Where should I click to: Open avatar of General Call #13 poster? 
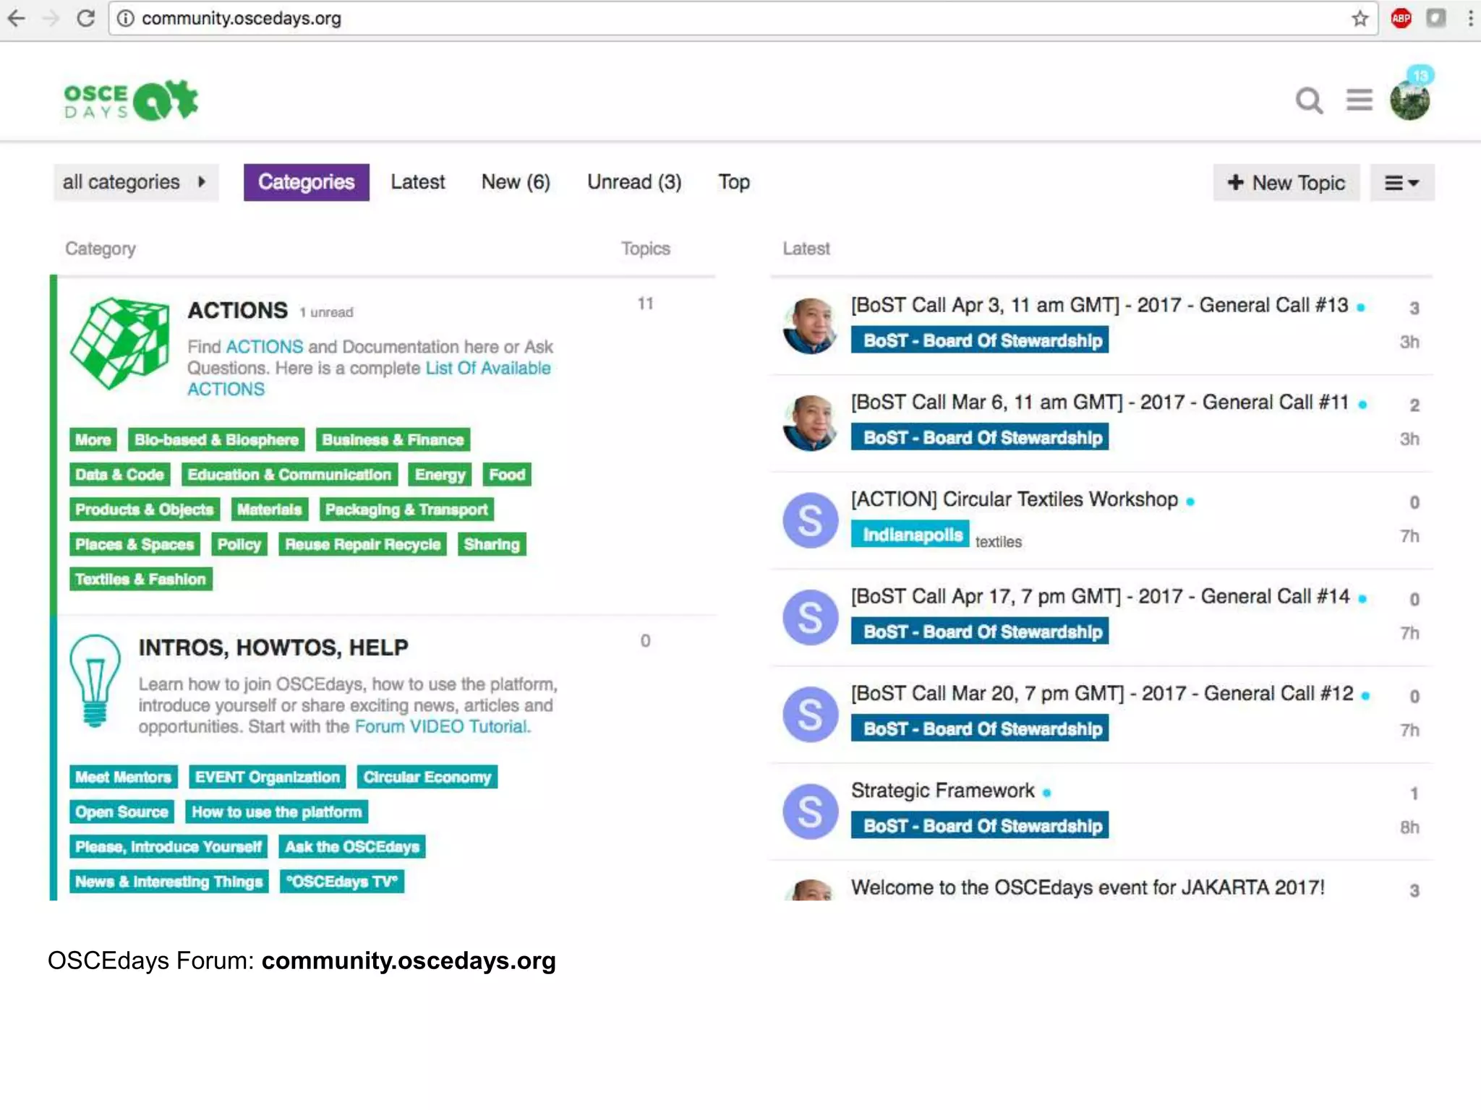[810, 325]
